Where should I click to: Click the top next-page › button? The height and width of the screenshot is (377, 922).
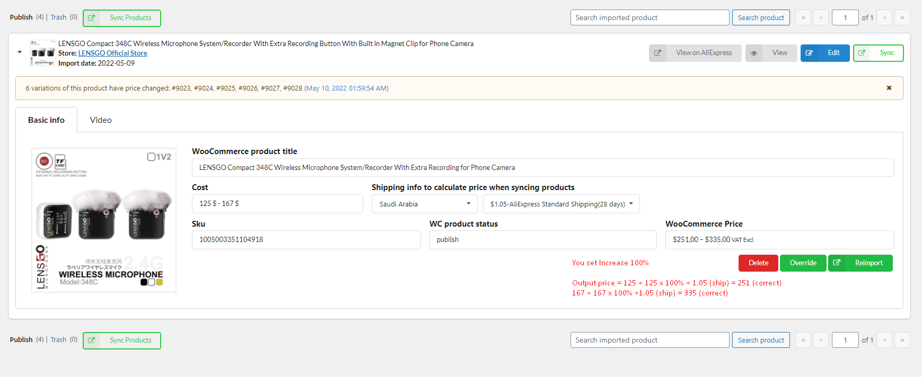[x=884, y=17]
